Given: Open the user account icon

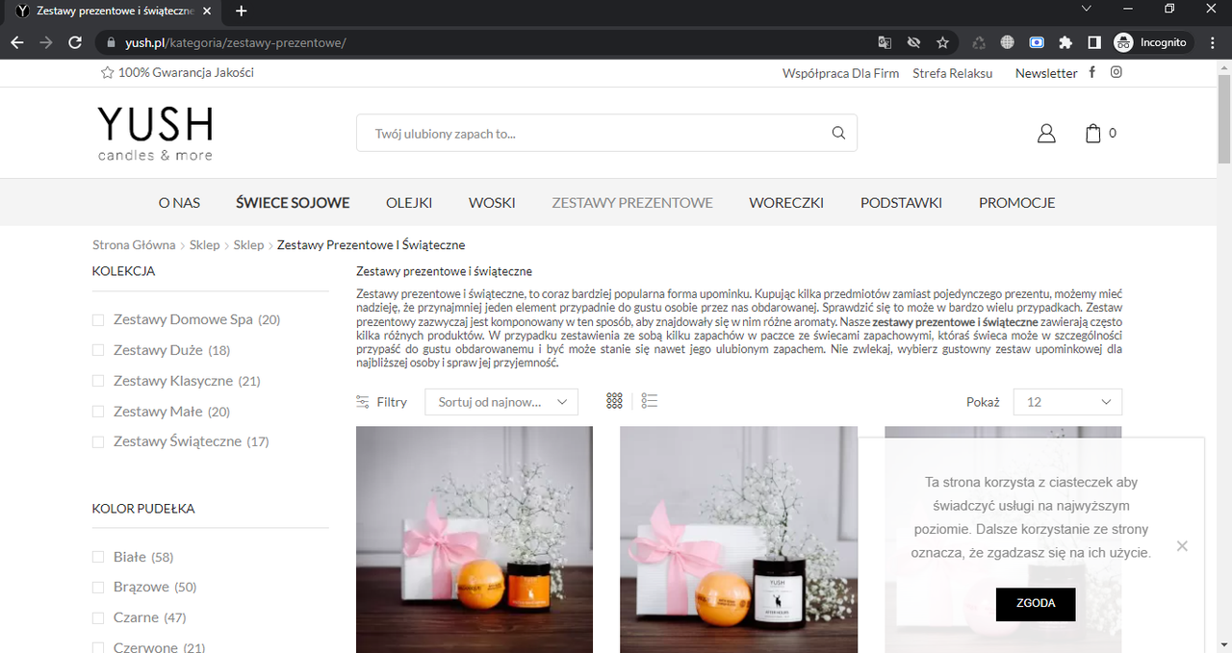Looking at the screenshot, I should [1046, 134].
